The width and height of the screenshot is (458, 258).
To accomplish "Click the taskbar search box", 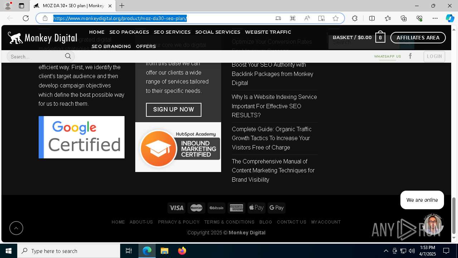I will [x=69, y=251].
